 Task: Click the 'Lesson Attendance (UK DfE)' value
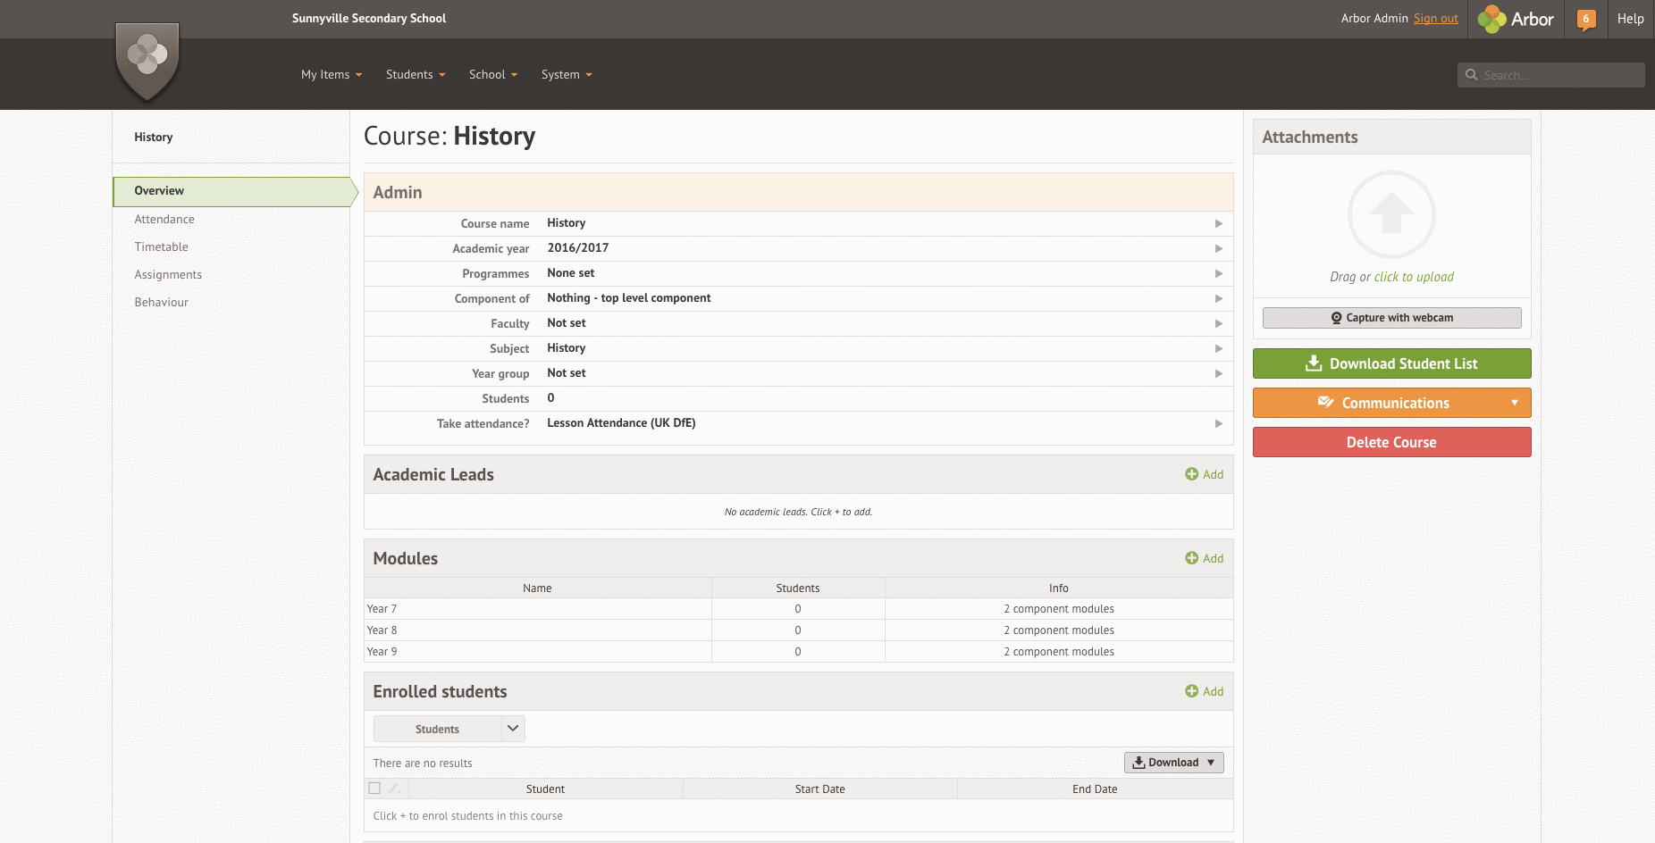point(621,423)
